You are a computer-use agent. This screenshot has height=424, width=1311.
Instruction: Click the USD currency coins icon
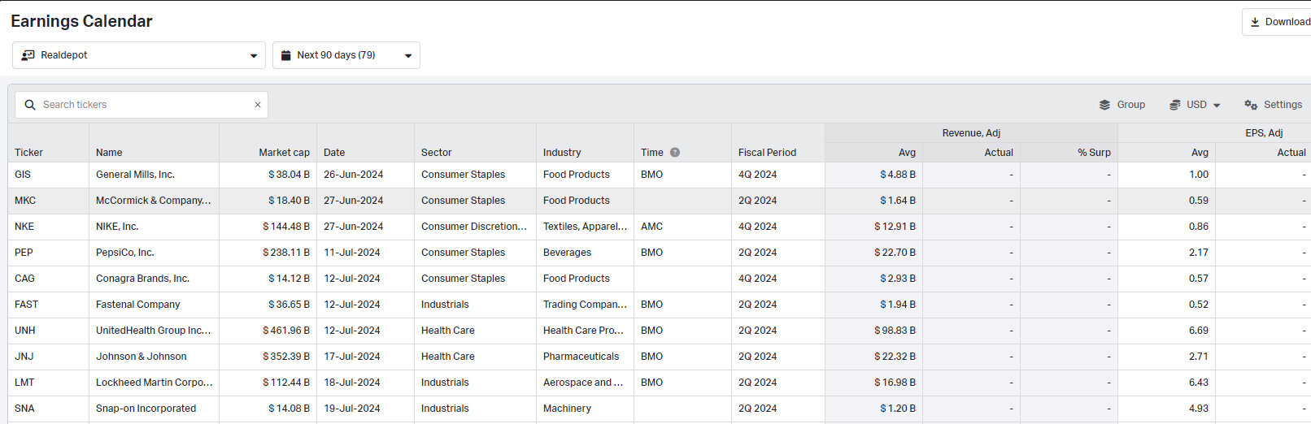[x=1175, y=105]
